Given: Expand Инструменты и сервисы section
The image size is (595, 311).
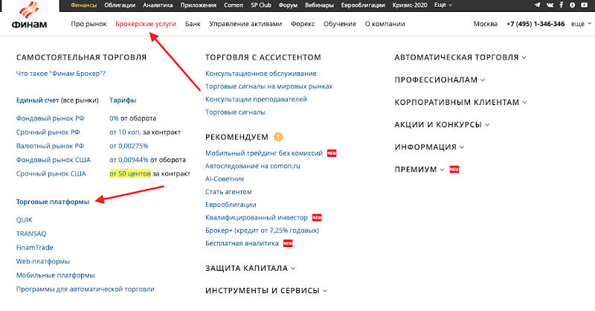Looking at the screenshot, I should 266,290.
